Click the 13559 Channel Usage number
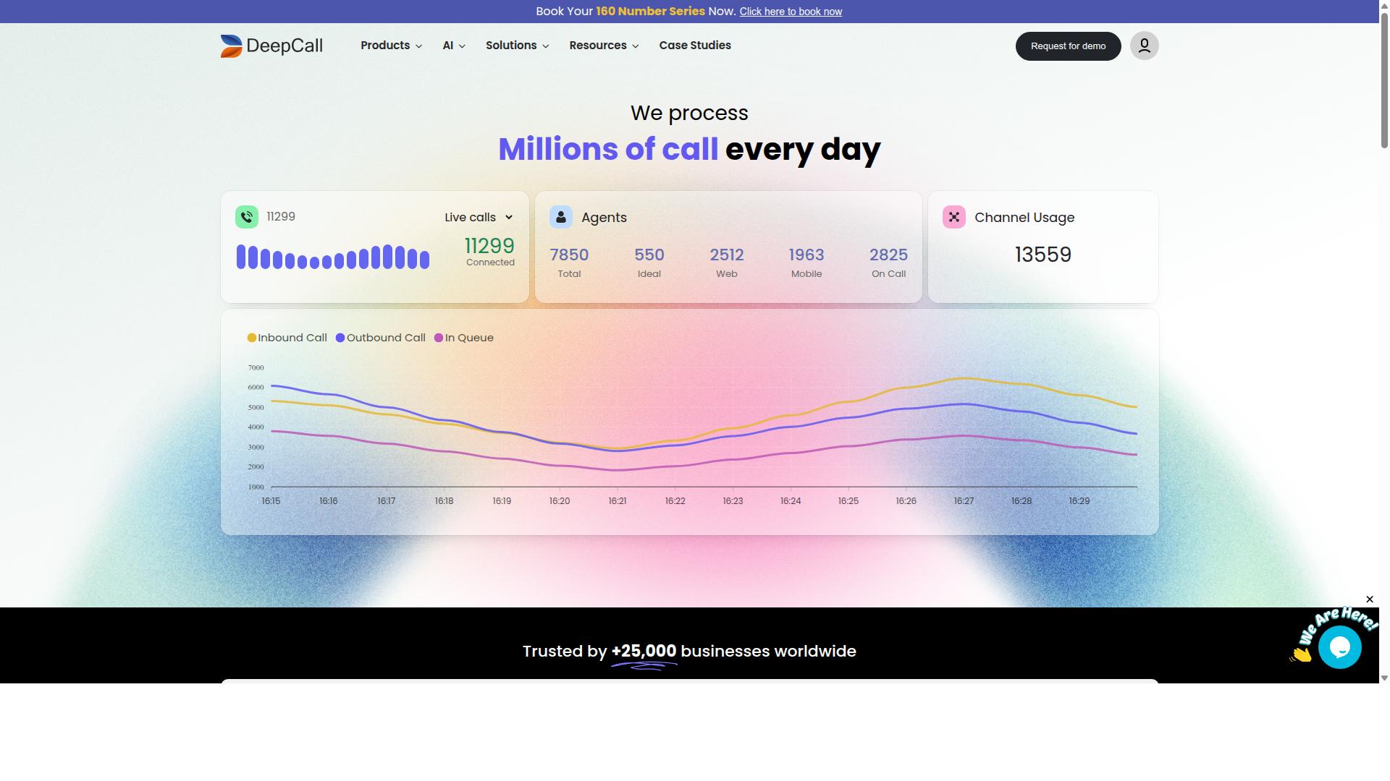The image size is (1390, 781). click(x=1042, y=255)
